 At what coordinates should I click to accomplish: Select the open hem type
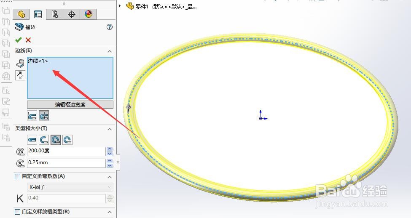tap(44, 140)
